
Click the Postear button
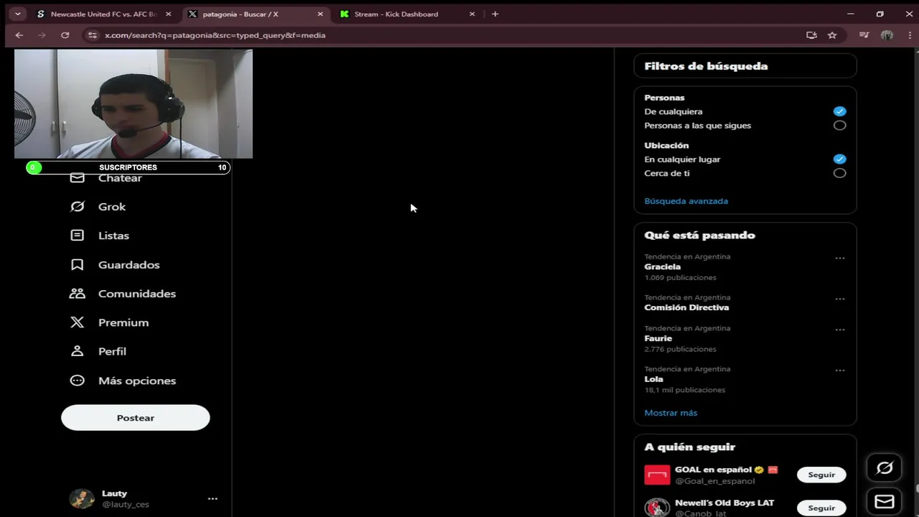coord(136,418)
